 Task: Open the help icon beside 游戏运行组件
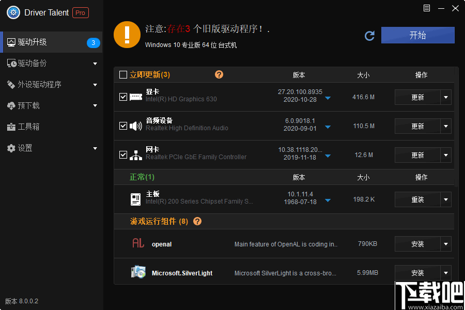(197, 221)
